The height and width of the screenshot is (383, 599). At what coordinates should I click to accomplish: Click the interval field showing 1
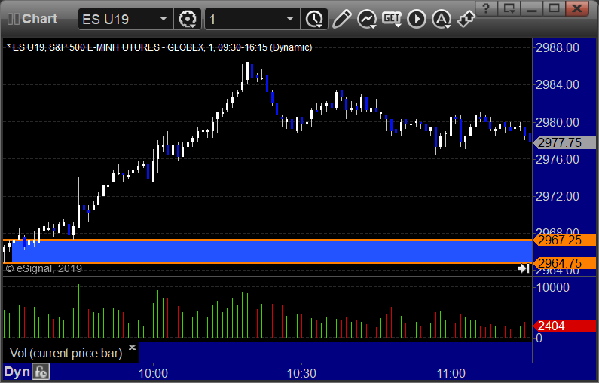(252, 19)
